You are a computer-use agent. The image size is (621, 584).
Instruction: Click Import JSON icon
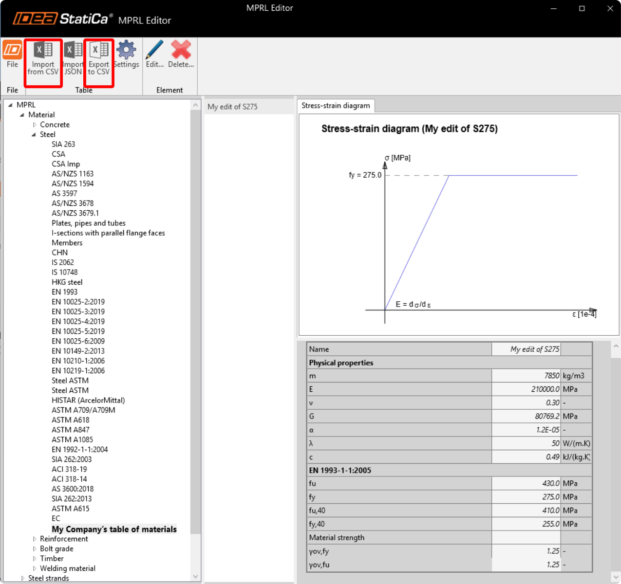[x=73, y=50]
